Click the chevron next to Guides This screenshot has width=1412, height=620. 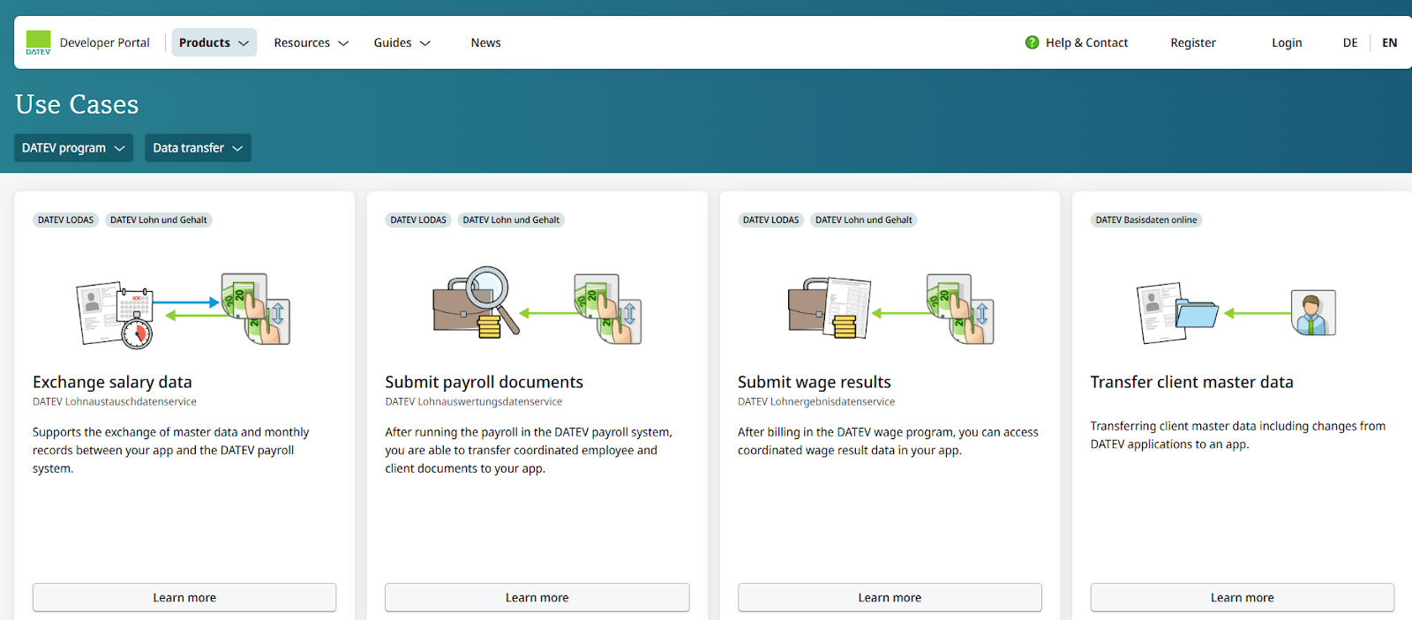pyautogui.click(x=424, y=43)
